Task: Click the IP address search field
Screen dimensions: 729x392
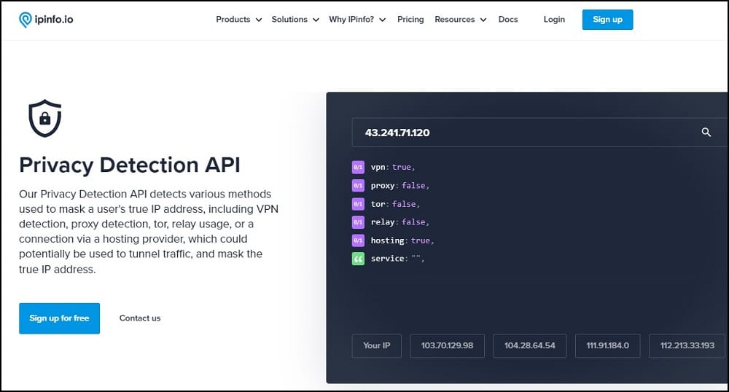Action: tap(539, 133)
